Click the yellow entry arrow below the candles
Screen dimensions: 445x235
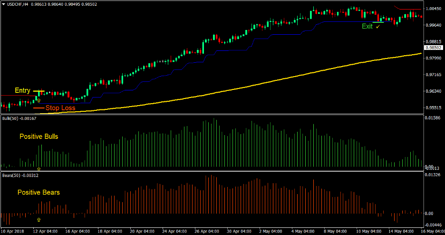tap(39, 100)
